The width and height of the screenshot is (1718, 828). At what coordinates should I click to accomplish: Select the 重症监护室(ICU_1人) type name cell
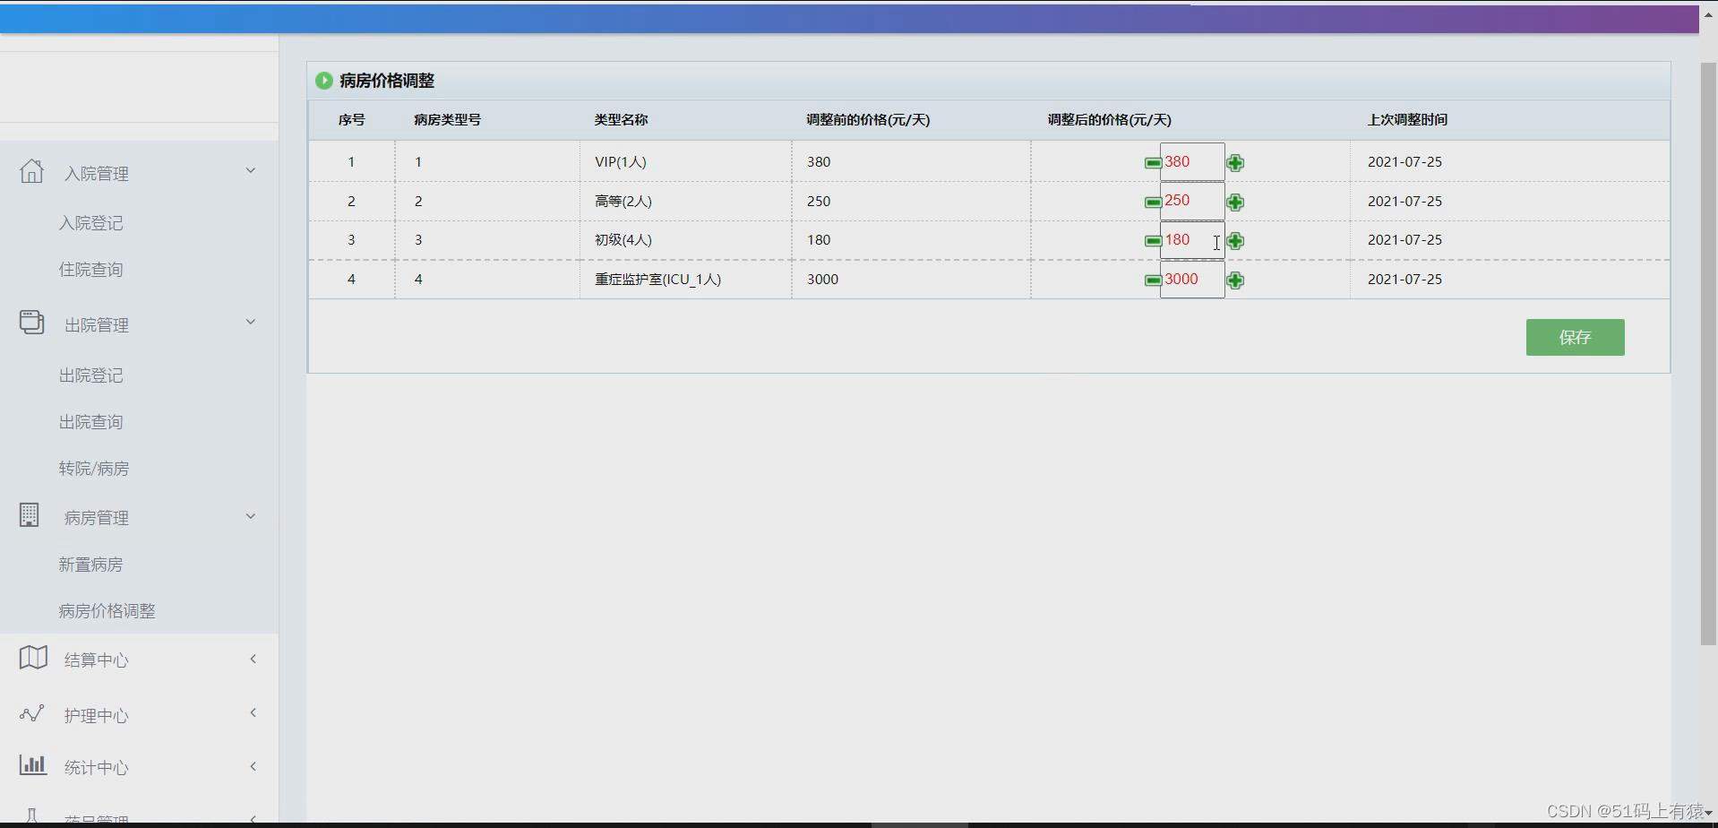[658, 280]
